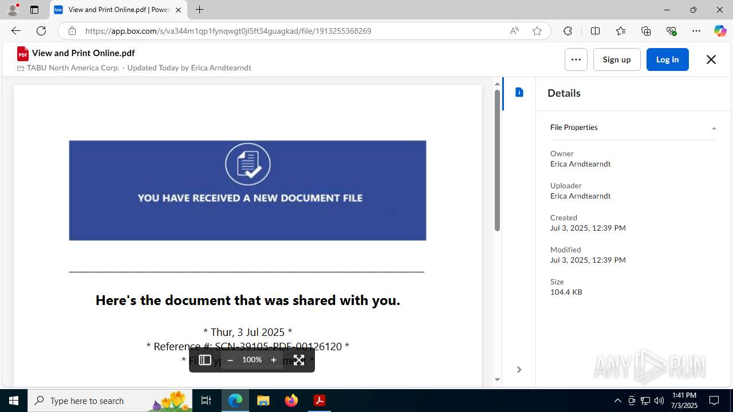Open Firefox from taskbar
The height and width of the screenshot is (412, 733).
tap(291, 401)
